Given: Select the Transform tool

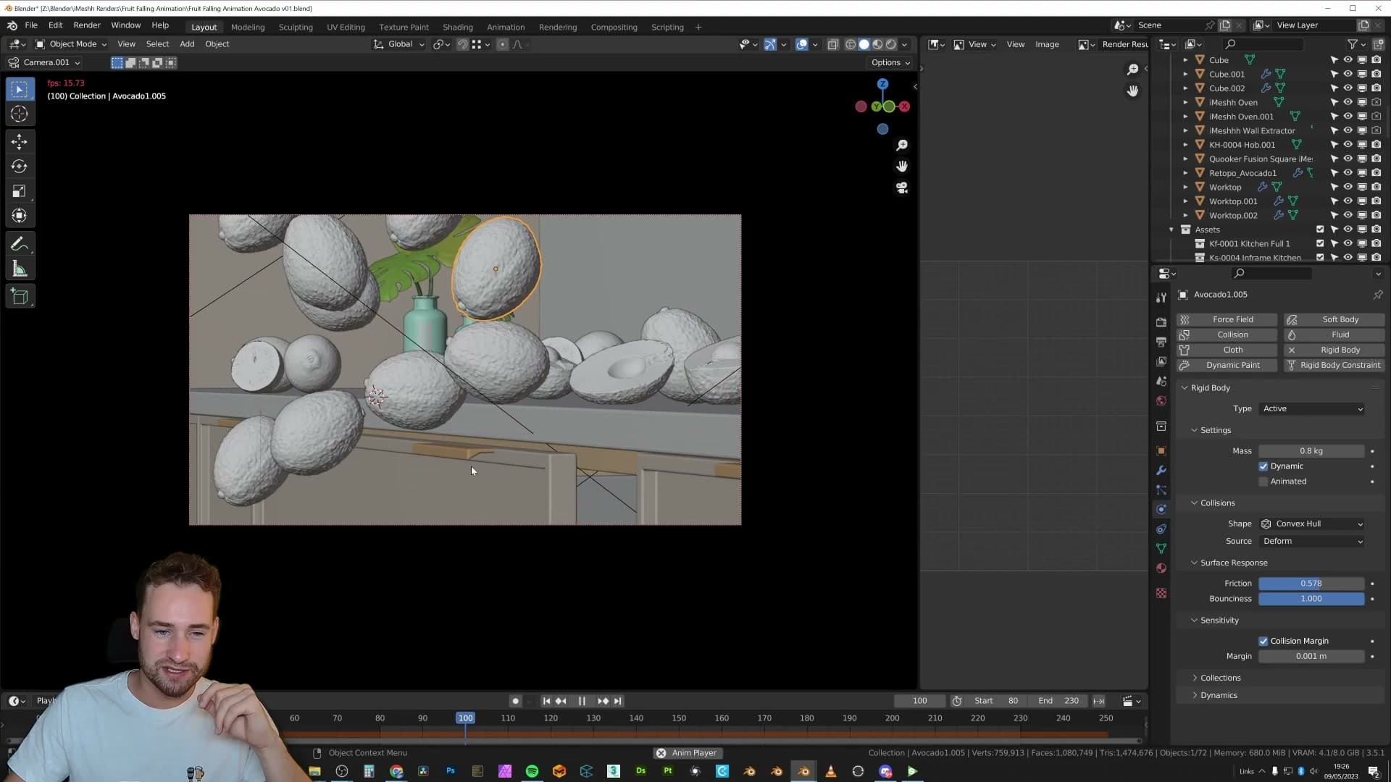Looking at the screenshot, I should [x=20, y=216].
